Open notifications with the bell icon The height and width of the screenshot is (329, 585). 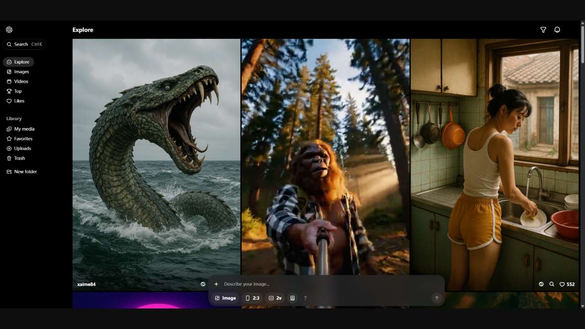pyautogui.click(x=557, y=30)
